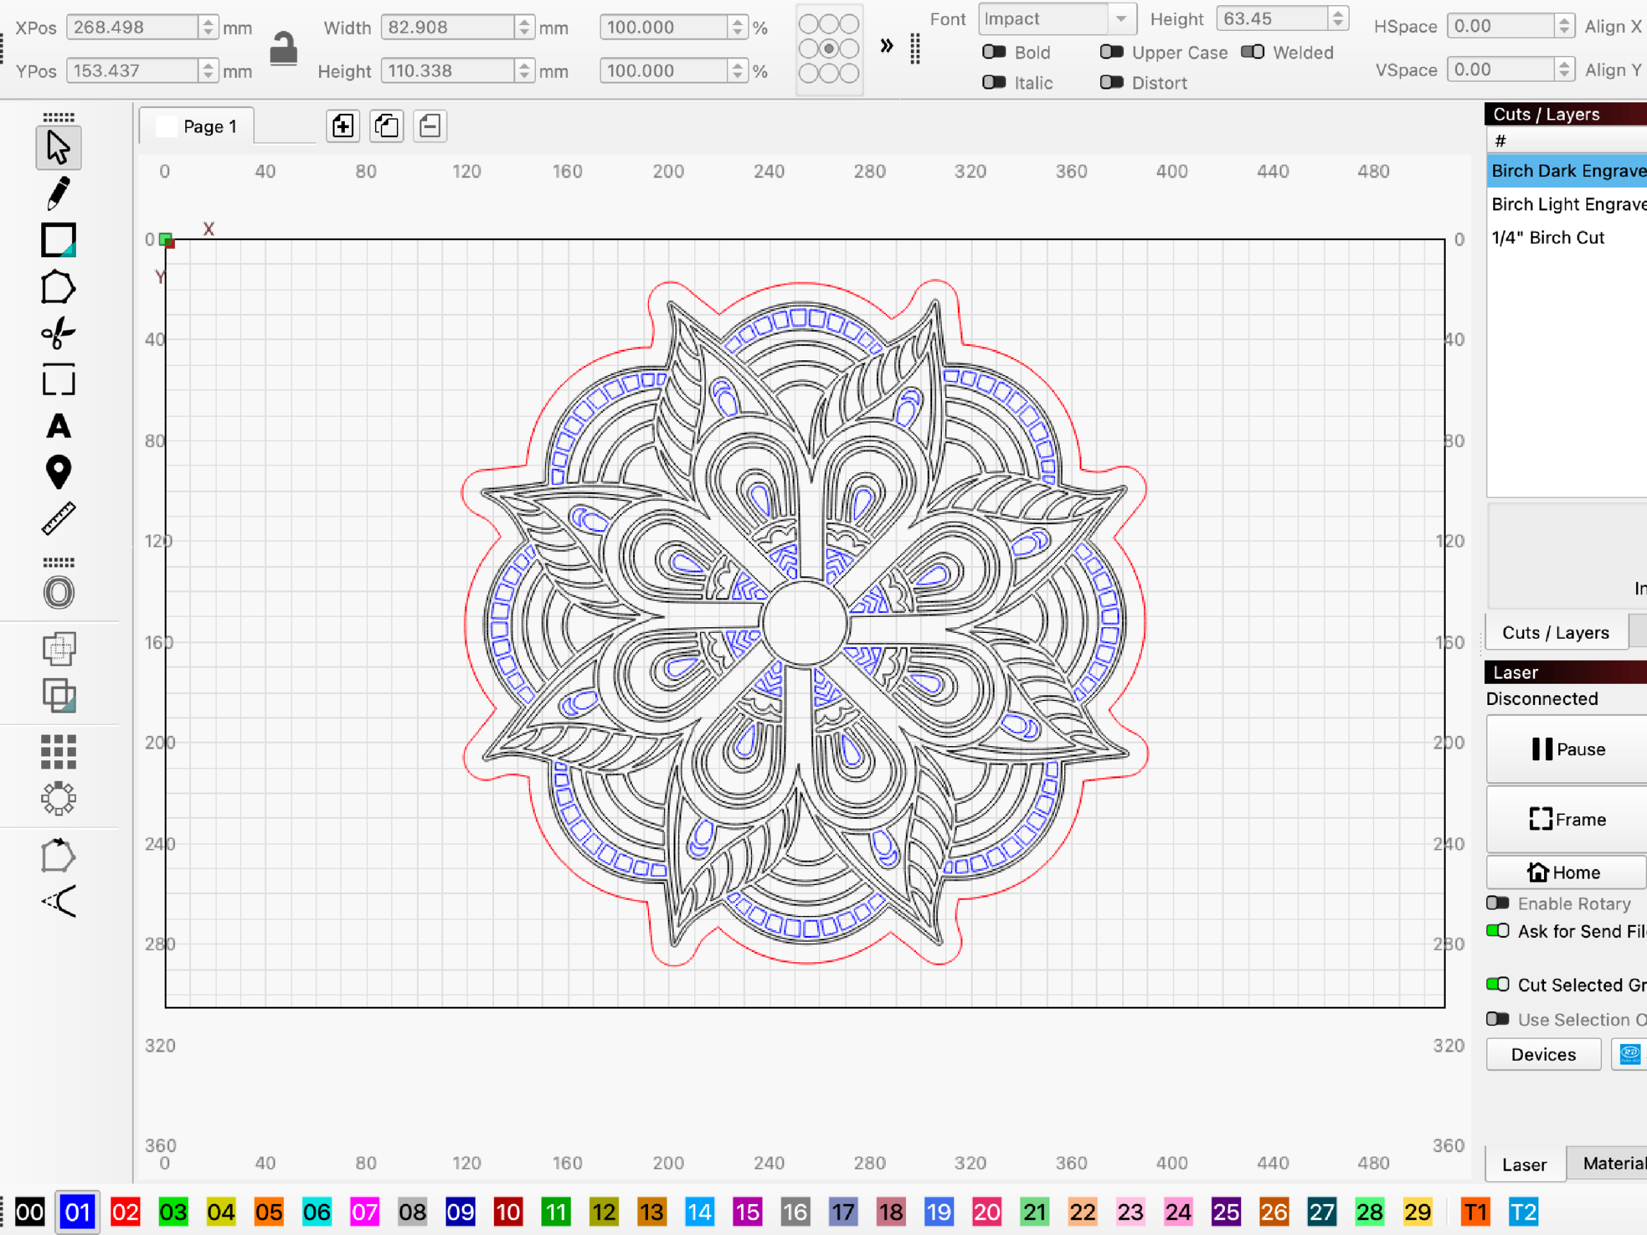The height and width of the screenshot is (1235, 1647).
Task: Expand the toolbar overflow chevron
Action: click(x=887, y=46)
